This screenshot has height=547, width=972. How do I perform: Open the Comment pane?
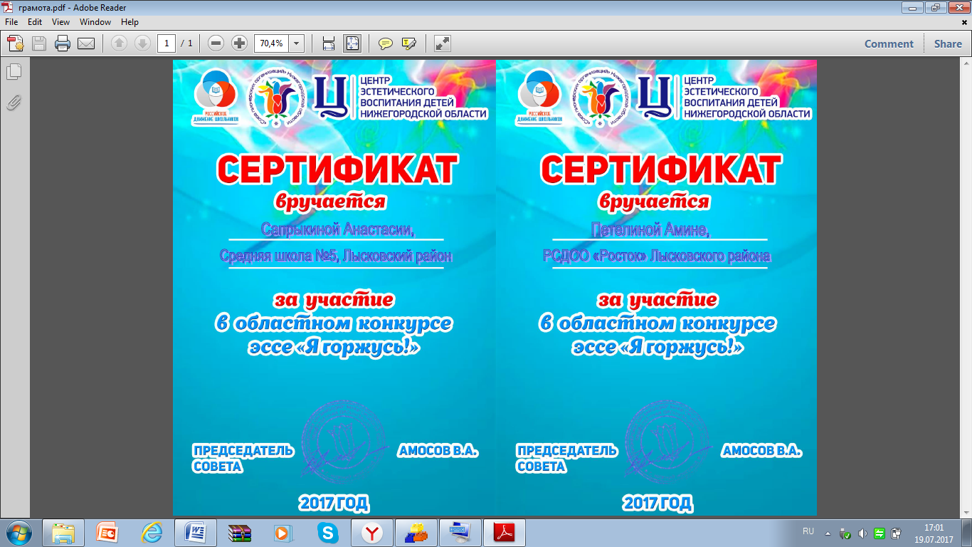tap(889, 43)
